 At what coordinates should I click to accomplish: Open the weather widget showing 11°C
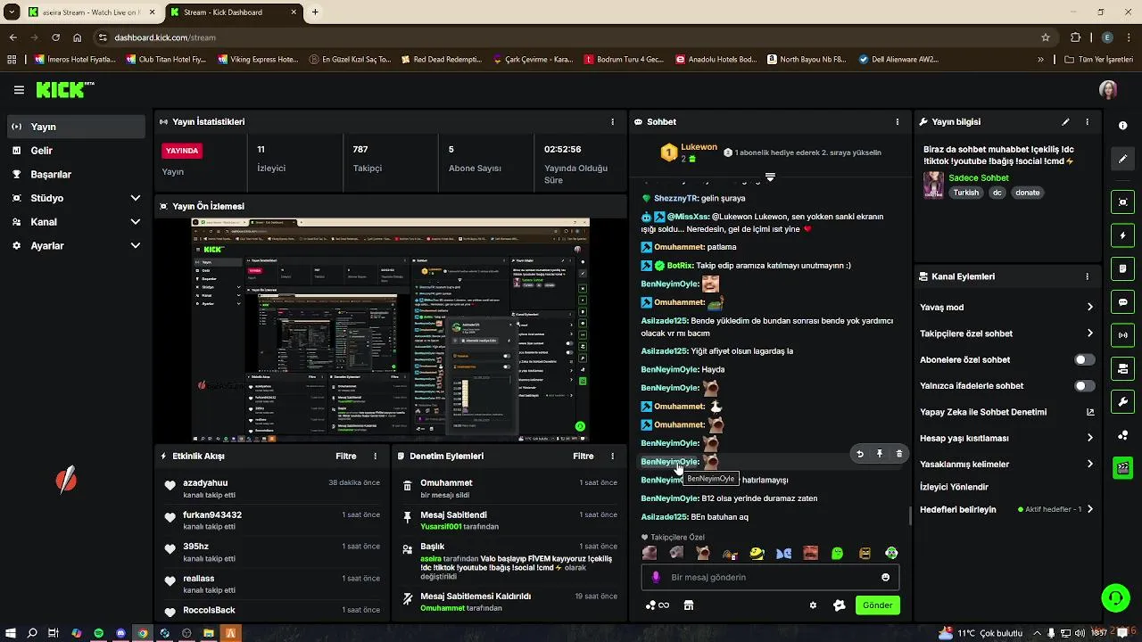(980, 633)
